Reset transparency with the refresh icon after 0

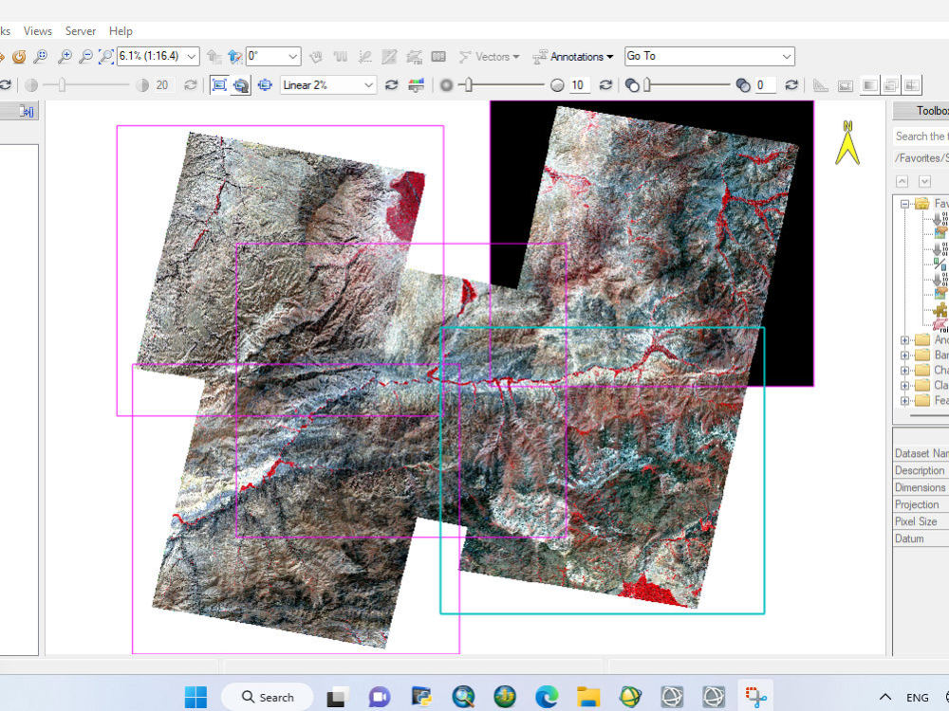tap(791, 85)
